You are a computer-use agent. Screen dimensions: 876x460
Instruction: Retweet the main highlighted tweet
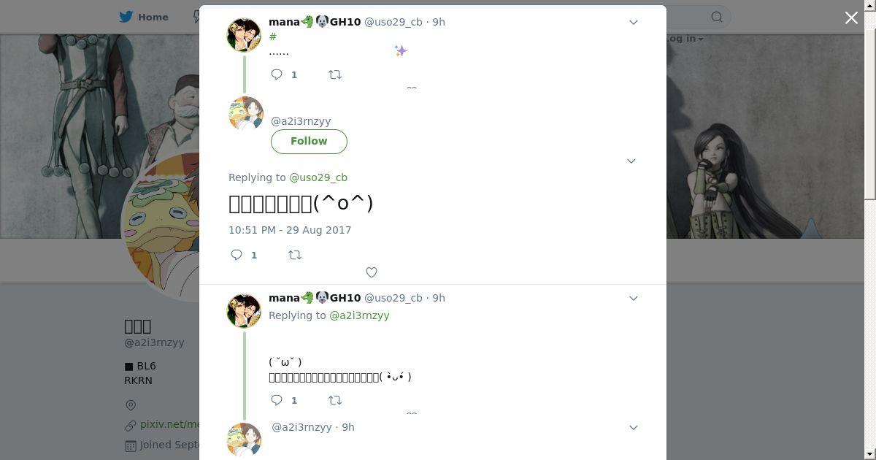point(295,255)
